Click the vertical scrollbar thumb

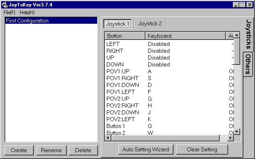coord(237,52)
